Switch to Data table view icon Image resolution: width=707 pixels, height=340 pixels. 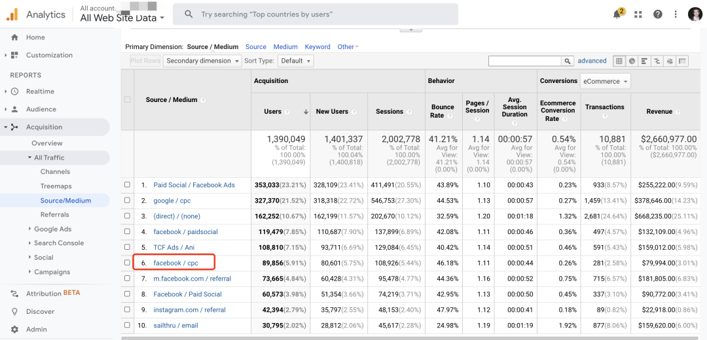[x=619, y=61]
